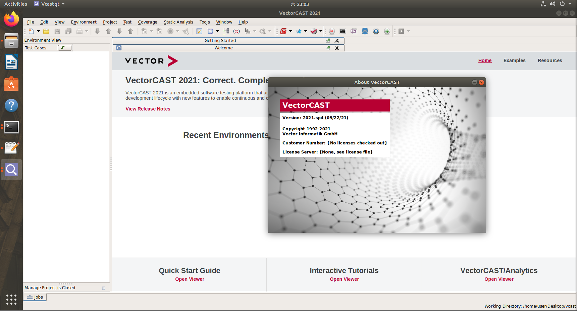Click the Welcome tab home toggle icon
Viewport: 577px width, 311px height.
118,48
